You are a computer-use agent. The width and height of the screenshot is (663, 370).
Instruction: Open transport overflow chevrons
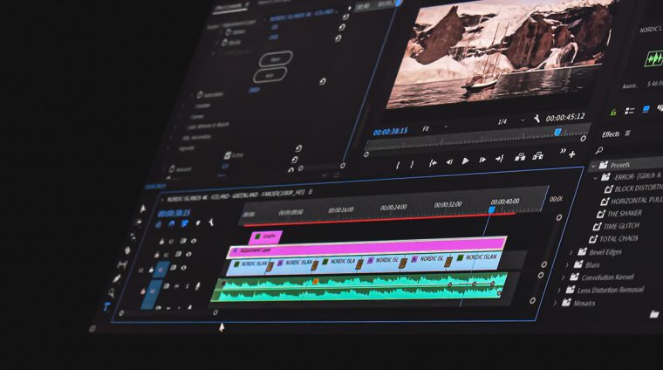click(x=563, y=151)
